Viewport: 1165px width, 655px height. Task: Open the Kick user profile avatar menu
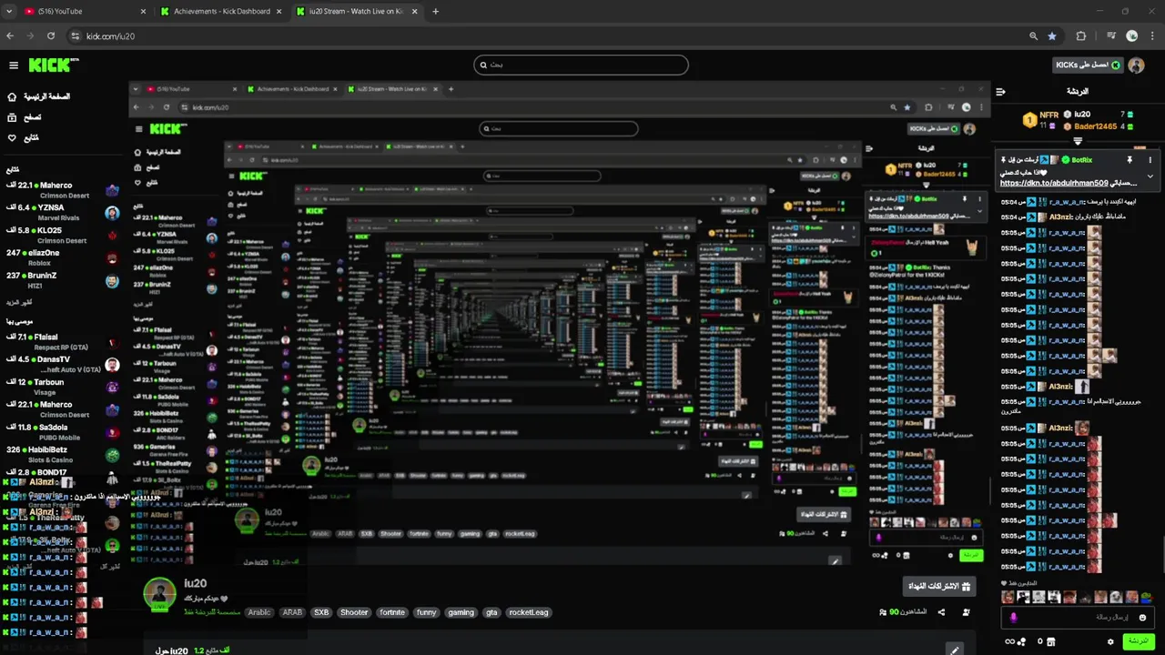point(1136,65)
